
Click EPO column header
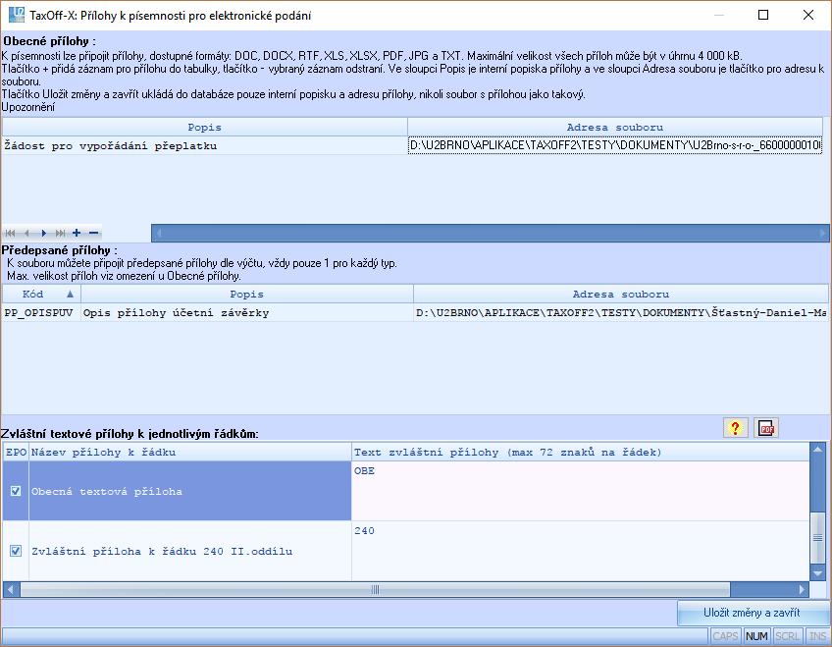[x=16, y=453]
